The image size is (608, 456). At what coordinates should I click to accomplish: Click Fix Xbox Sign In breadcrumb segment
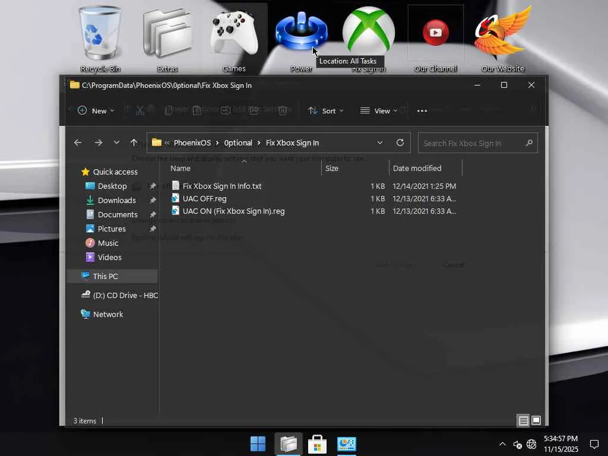point(292,142)
